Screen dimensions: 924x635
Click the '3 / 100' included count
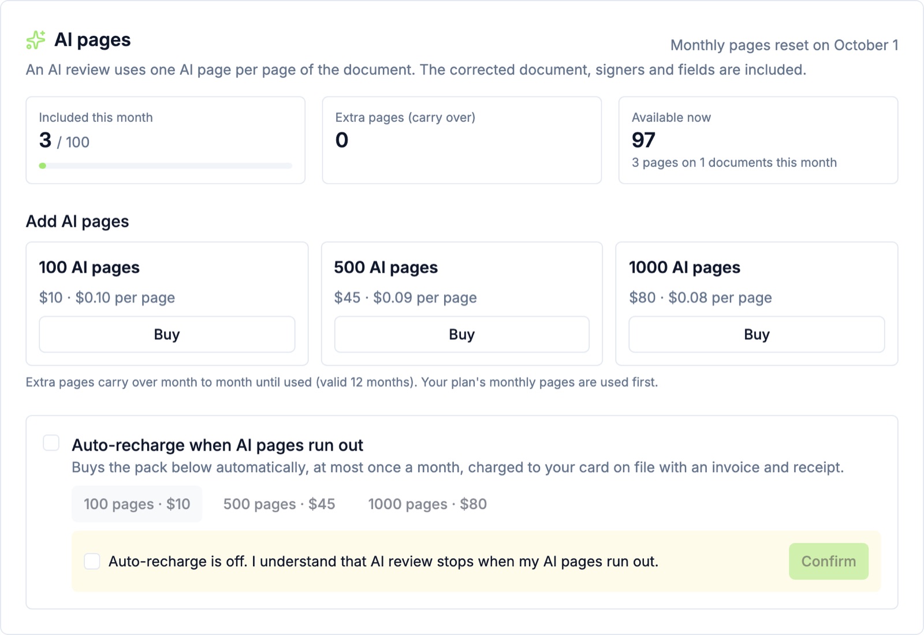(64, 140)
